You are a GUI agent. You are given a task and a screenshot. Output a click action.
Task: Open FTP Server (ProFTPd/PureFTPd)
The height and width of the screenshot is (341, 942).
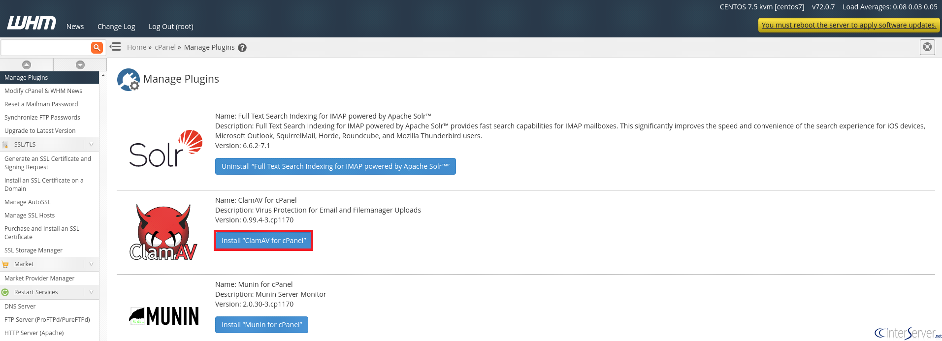click(x=47, y=320)
